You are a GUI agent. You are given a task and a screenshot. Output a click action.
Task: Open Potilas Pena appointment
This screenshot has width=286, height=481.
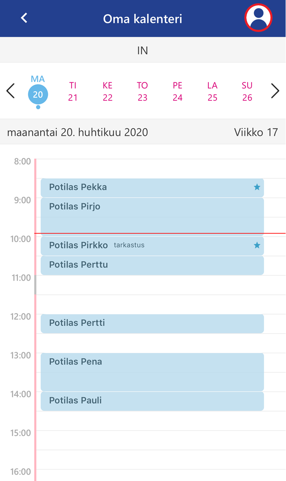(152, 372)
